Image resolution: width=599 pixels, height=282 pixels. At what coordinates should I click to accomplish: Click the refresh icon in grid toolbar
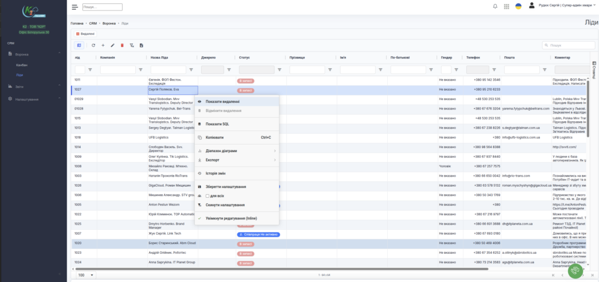click(x=93, y=45)
